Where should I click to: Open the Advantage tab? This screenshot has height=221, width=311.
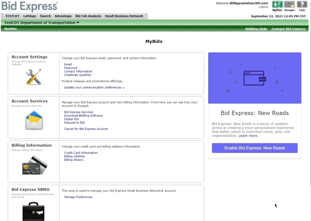click(63, 16)
